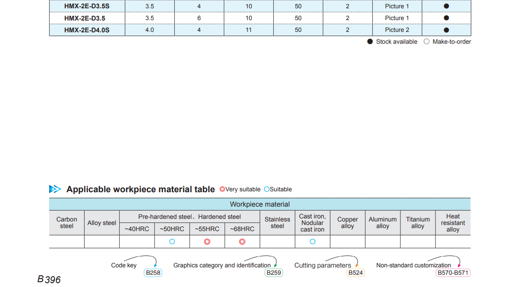Click the Make-to-order legend hollow circle
Viewport: 520px width, 287px height.
pos(427,41)
